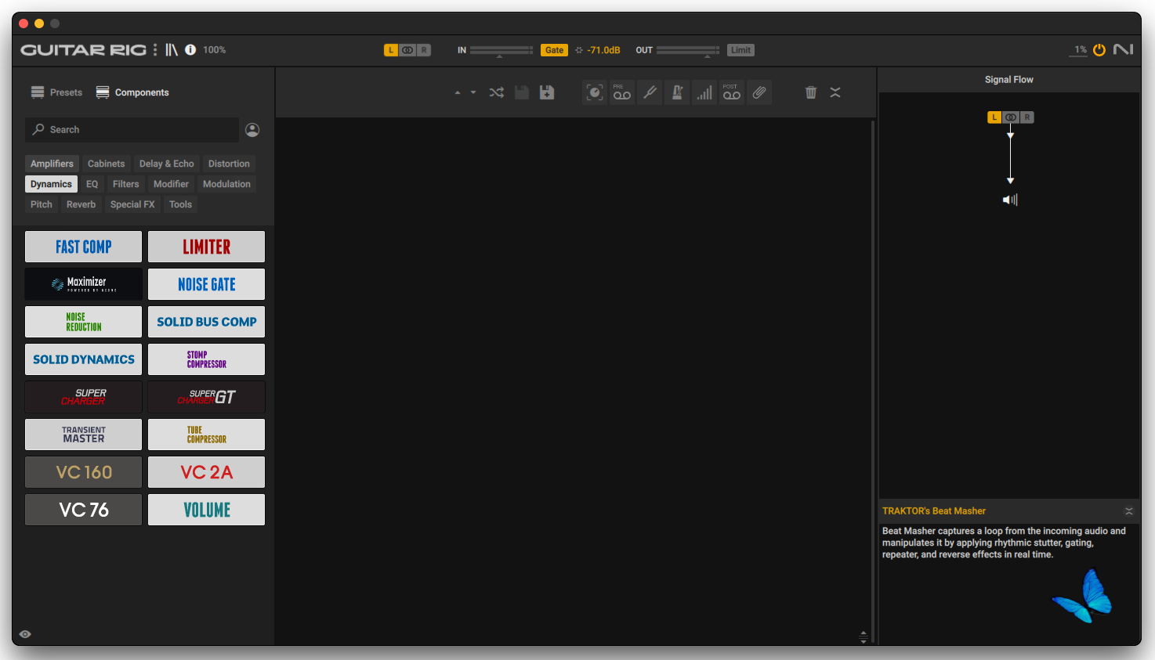1155x660 pixels.
Task: Choose the Noise Gate component
Action: [207, 284]
